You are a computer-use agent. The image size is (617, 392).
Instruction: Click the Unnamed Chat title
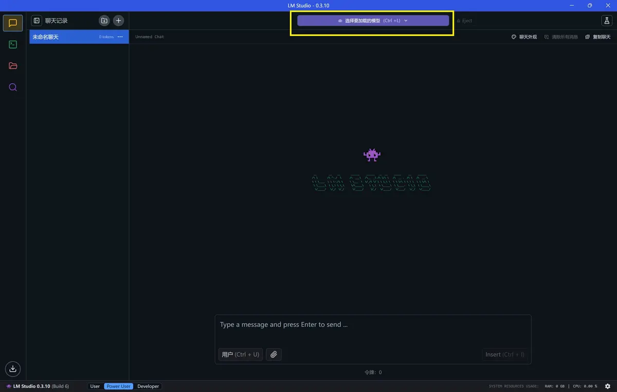pyautogui.click(x=150, y=37)
